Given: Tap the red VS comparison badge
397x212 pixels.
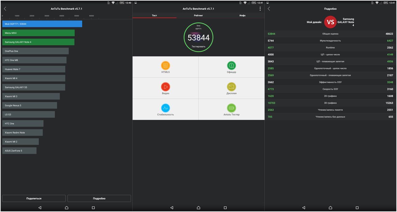Looking at the screenshot, I should (330, 22).
